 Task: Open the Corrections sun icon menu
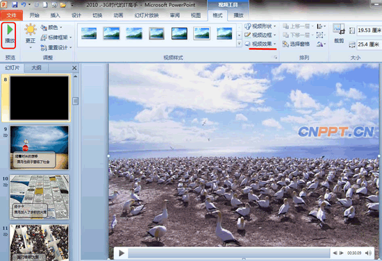(x=31, y=36)
